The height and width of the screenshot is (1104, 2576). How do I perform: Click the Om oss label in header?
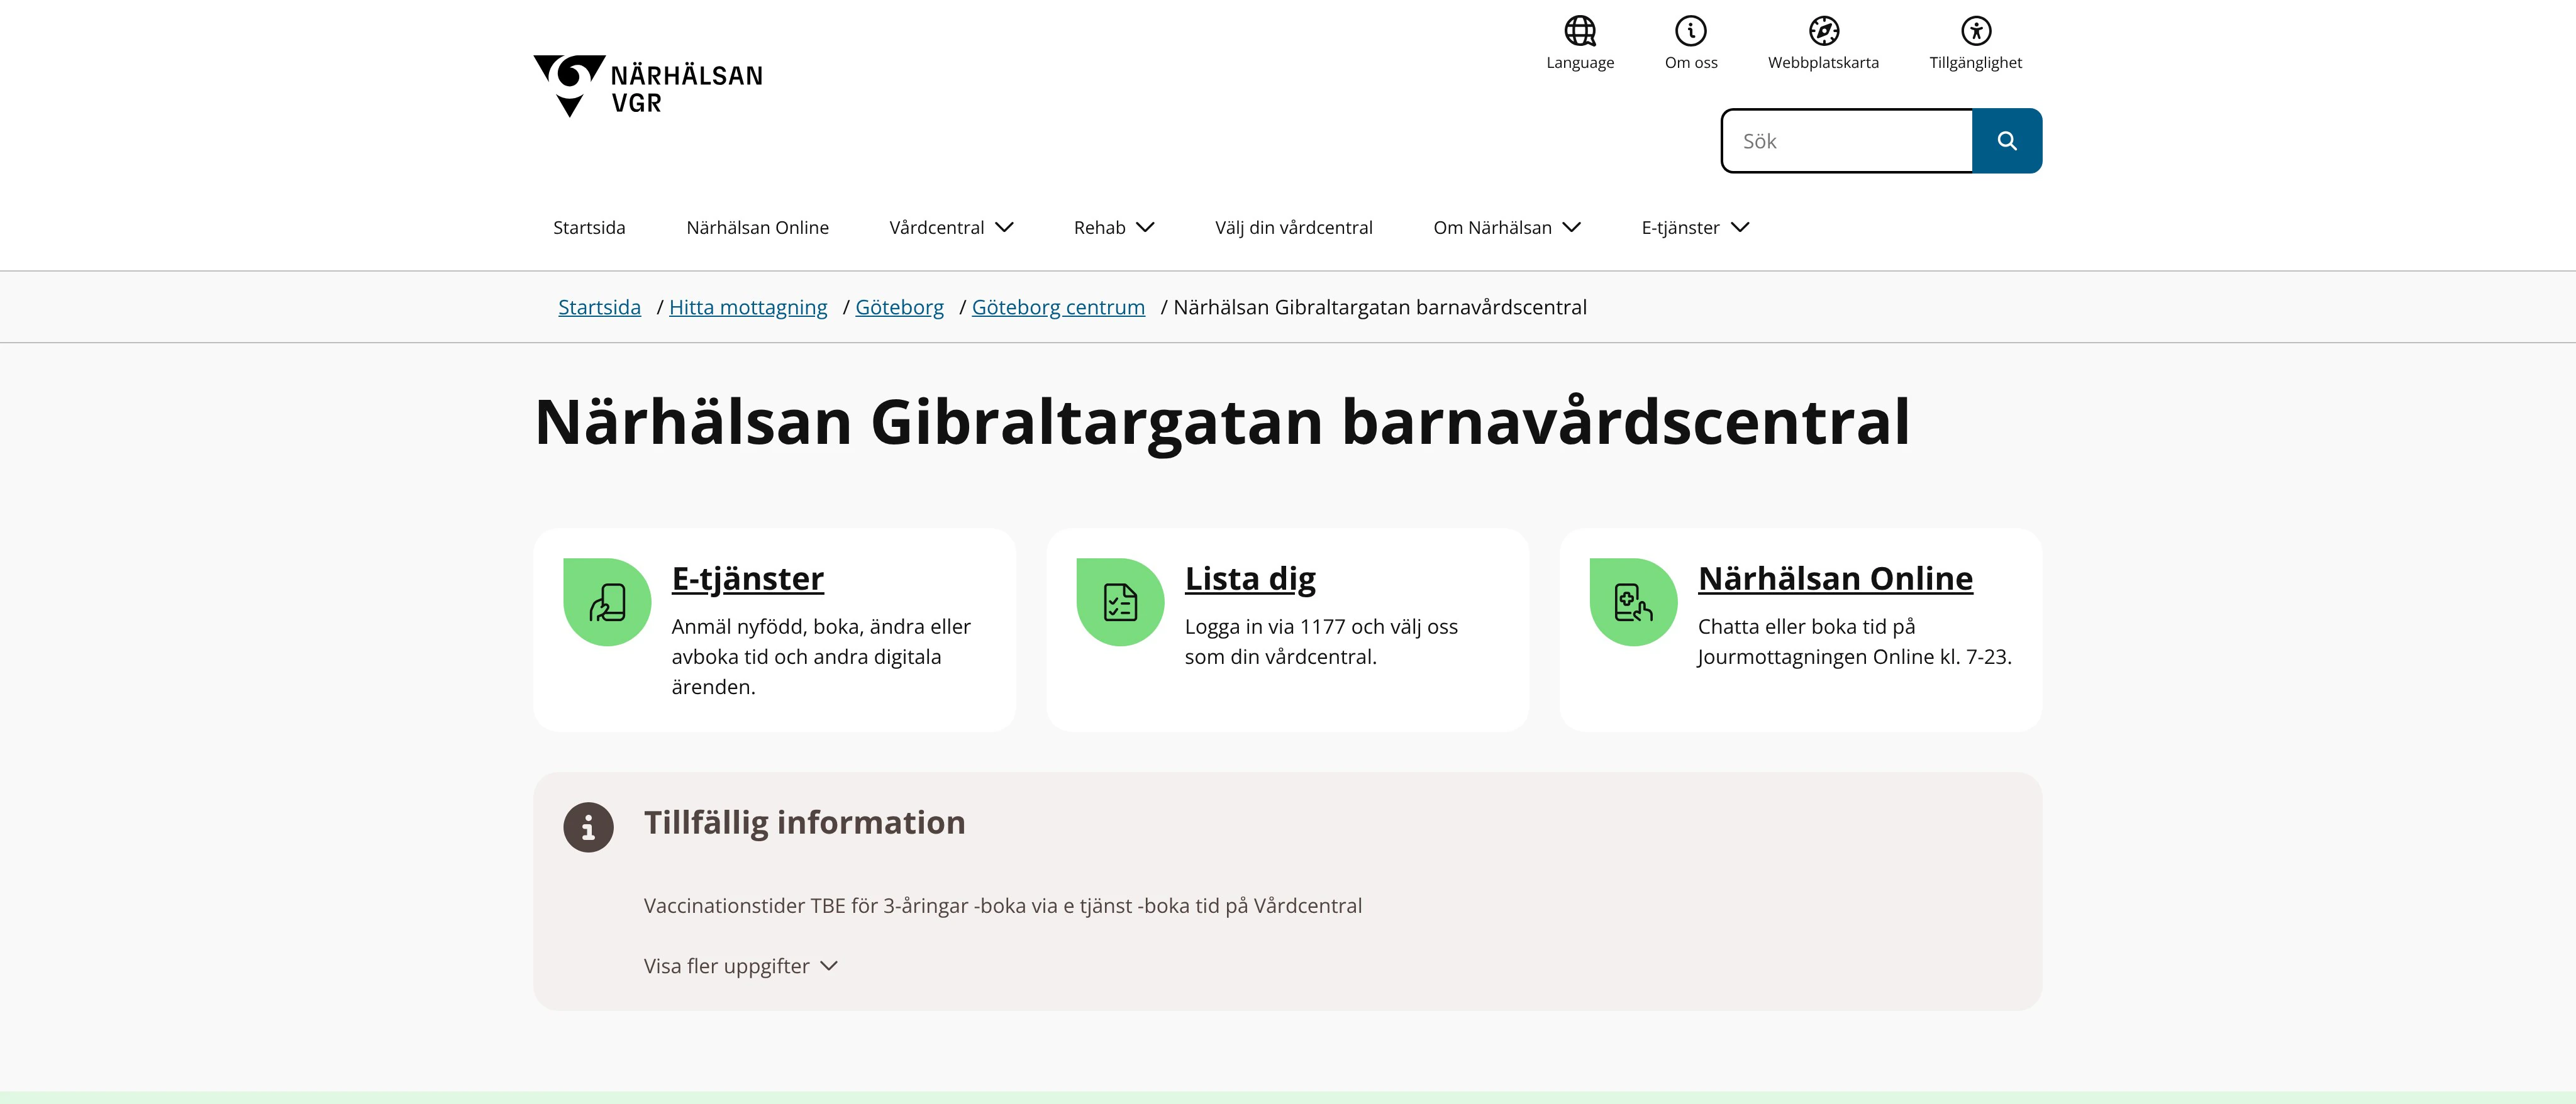tap(1691, 63)
